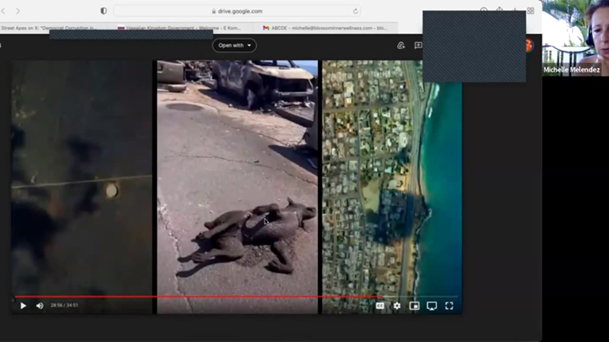Open video settings gear
Screen dimensions: 609x342
pyautogui.click(x=397, y=306)
